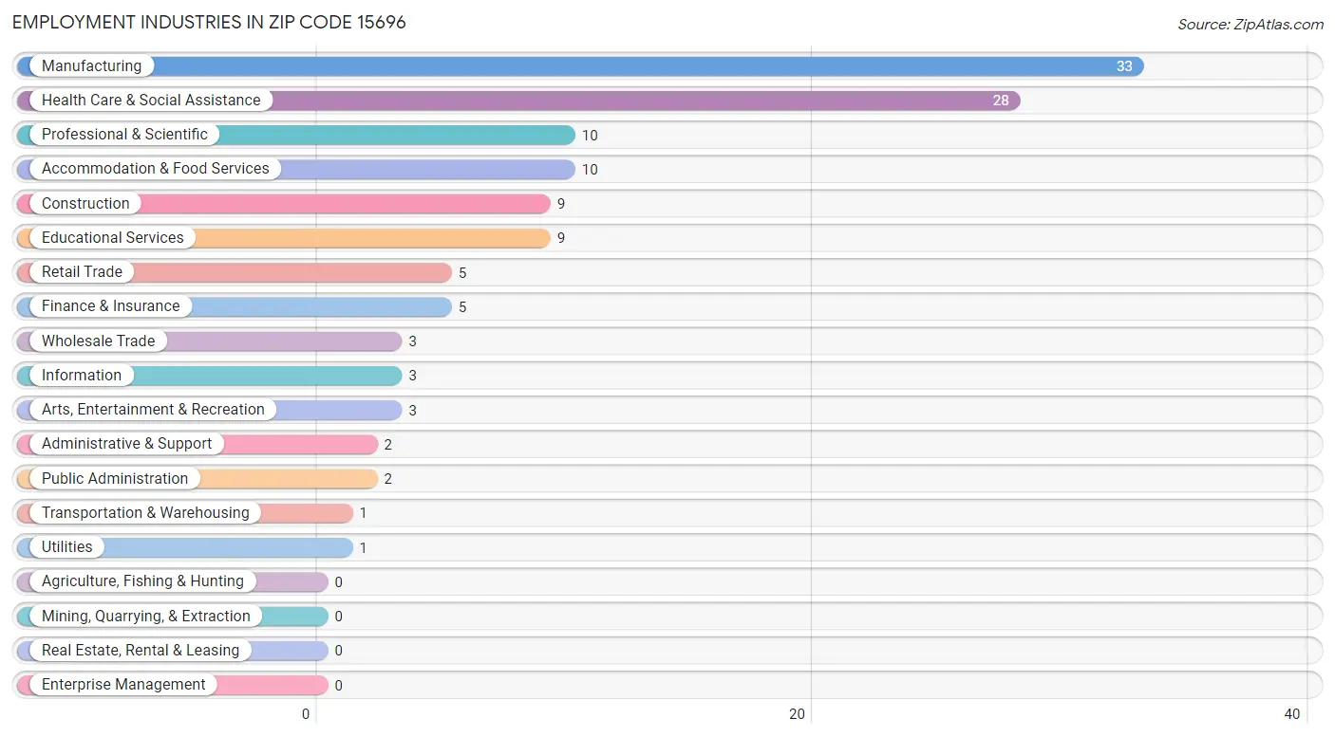
Task: Click the Public Administration value 2
Action: point(388,479)
